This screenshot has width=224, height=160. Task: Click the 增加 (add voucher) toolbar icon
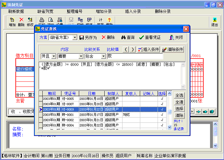click(12, 22)
